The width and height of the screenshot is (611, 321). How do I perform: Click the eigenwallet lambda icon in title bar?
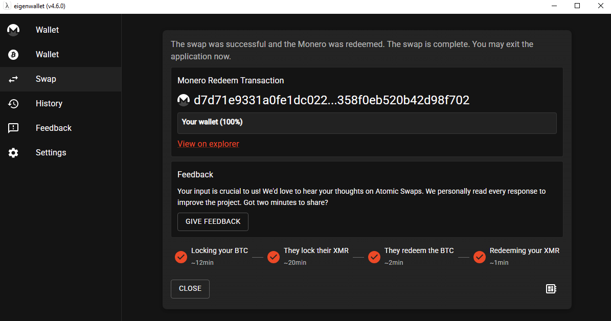(7, 6)
